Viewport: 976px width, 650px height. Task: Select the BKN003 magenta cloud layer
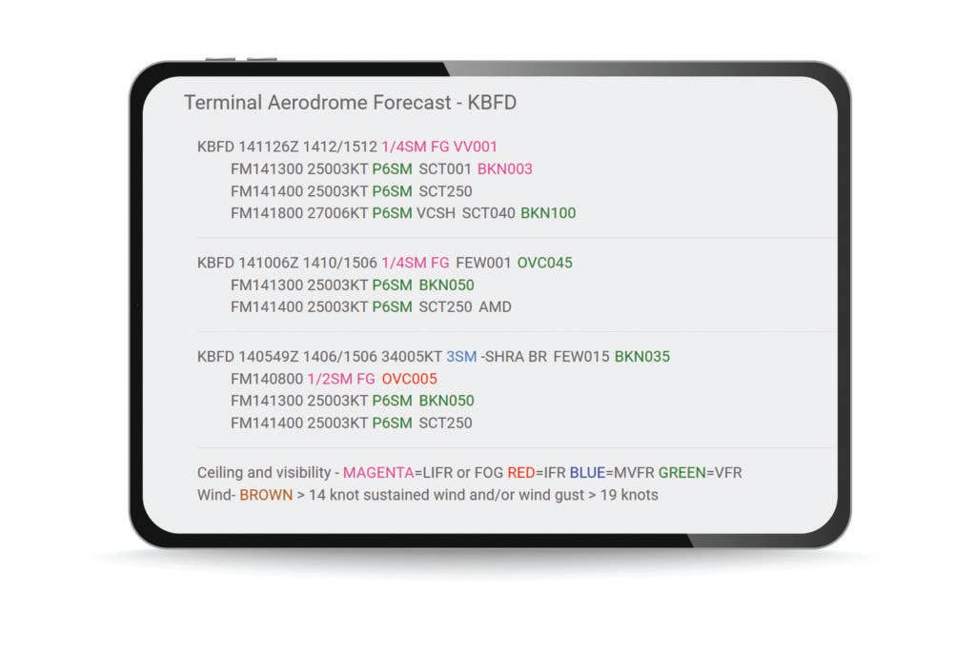(505, 169)
